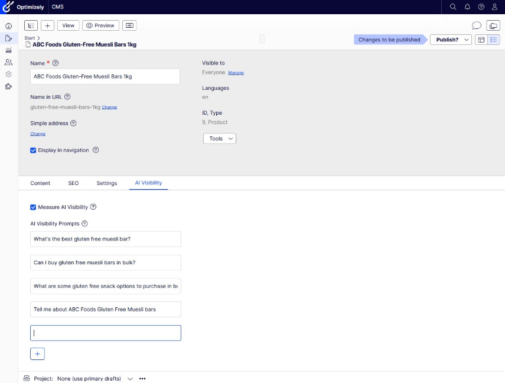Click help icon next to Simple address
This screenshot has width=505, height=383.
click(73, 123)
